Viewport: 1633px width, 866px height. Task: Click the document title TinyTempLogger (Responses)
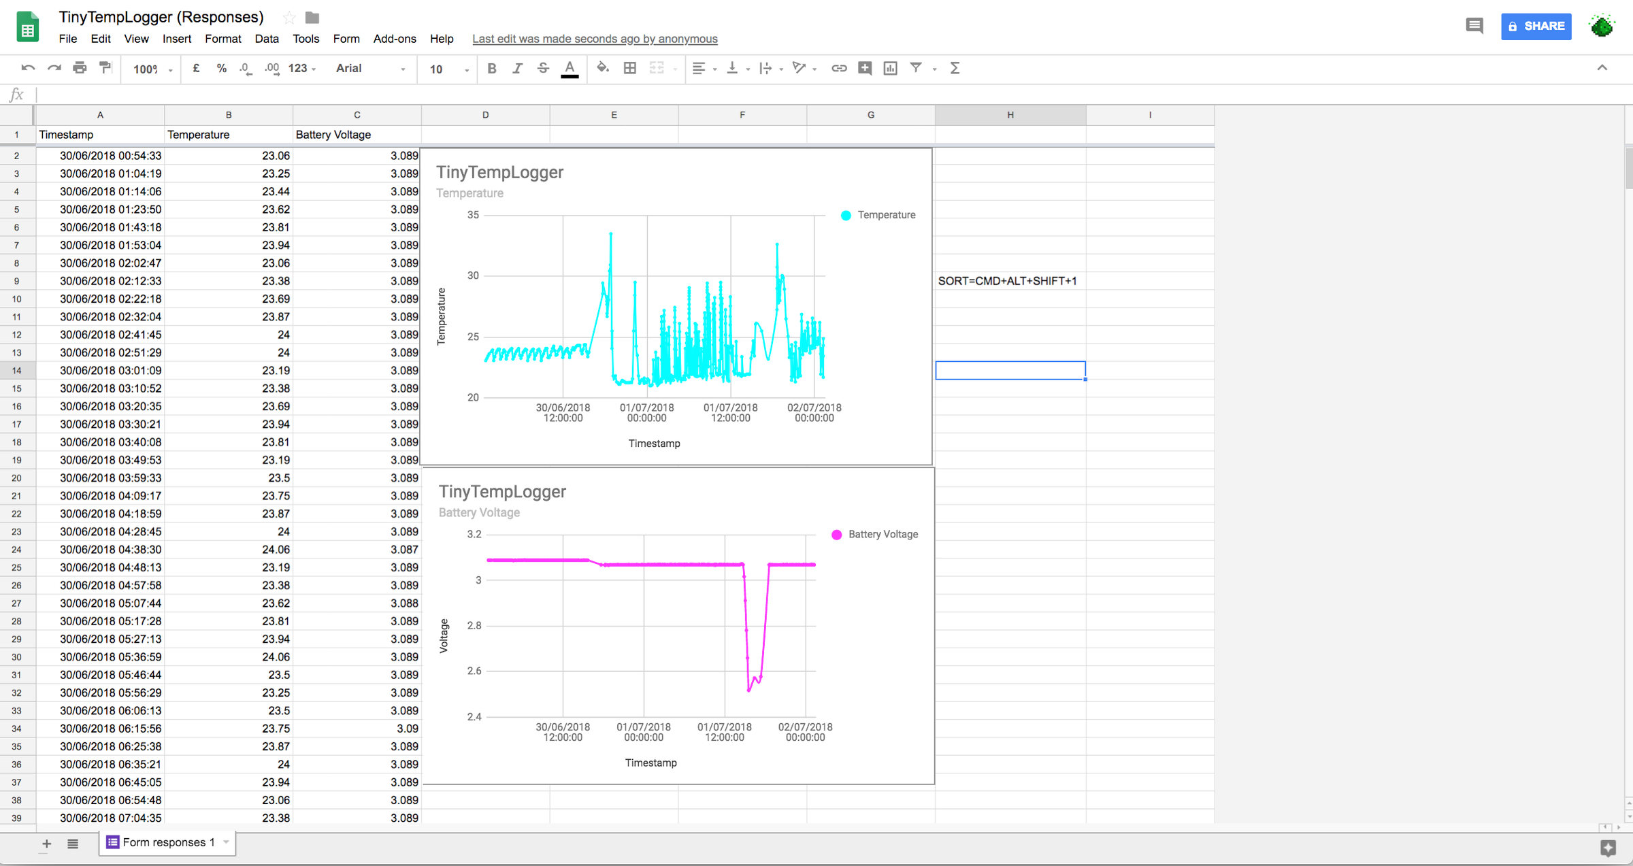(x=161, y=17)
